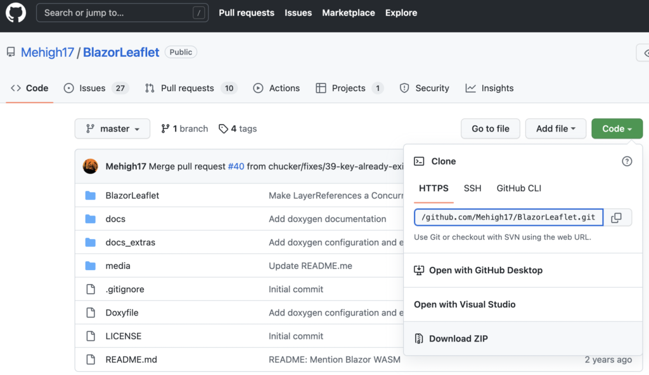Image resolution: width=649 pixels, height=375 pixels.
Task: Click the Search or jump to field
Action: [122, 13]
